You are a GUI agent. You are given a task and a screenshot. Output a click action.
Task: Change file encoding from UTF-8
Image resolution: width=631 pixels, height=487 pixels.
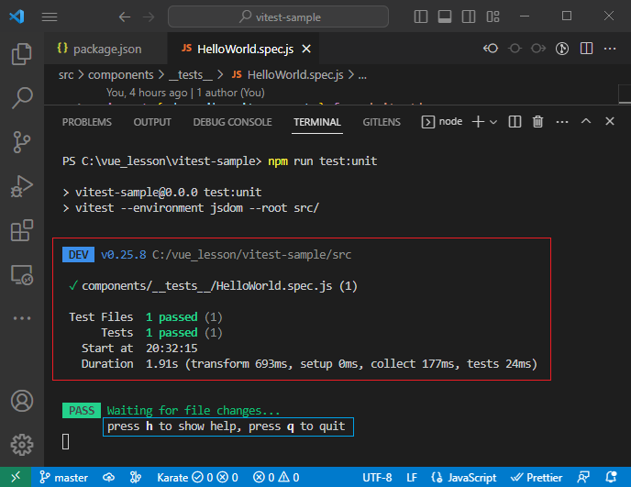(377, 477)
